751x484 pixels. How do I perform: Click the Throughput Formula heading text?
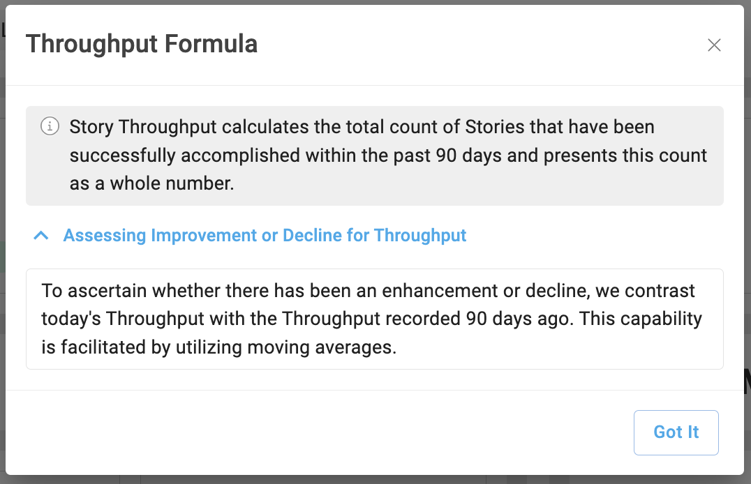click(142, 44)
